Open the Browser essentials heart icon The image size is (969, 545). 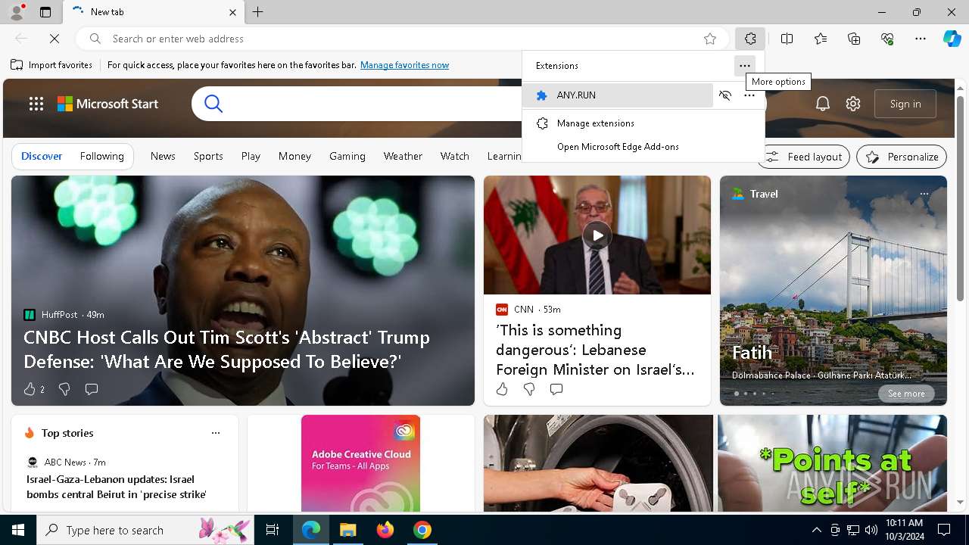[887, 39]
